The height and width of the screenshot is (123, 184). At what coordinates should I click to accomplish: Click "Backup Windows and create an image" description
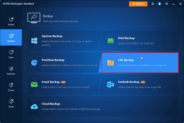pos(67,43)
